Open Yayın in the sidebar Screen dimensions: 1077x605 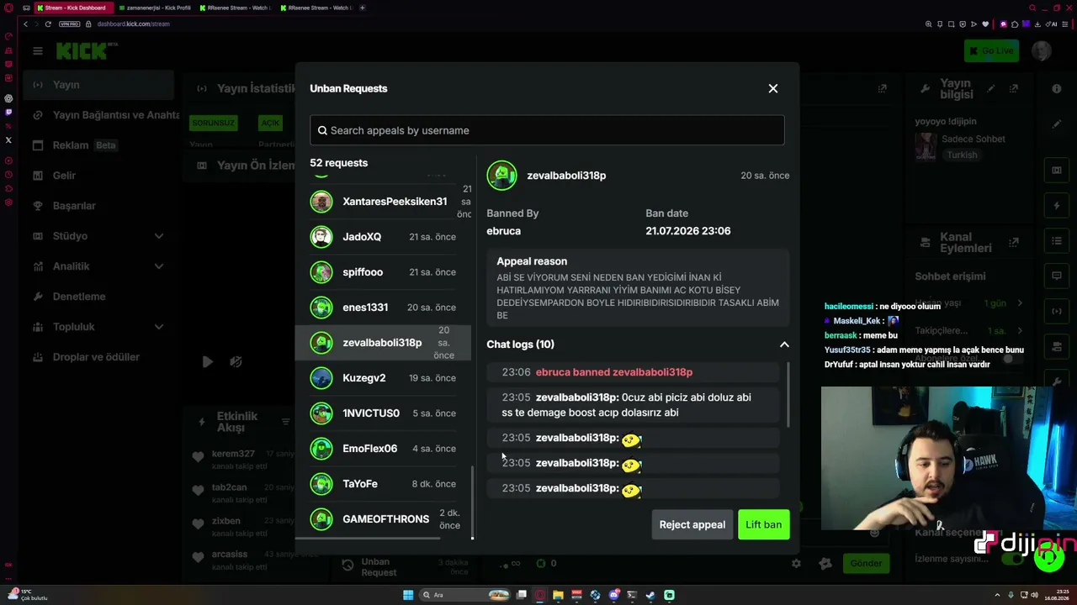pyautogui.click(x=98, y=85)
